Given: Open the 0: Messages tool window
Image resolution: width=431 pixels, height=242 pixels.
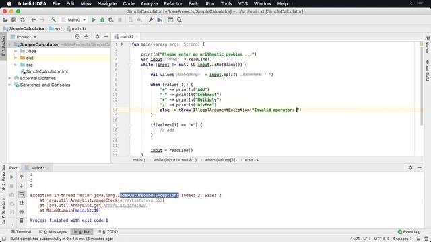Looking at the screenshot, I should tap(53, 231).
